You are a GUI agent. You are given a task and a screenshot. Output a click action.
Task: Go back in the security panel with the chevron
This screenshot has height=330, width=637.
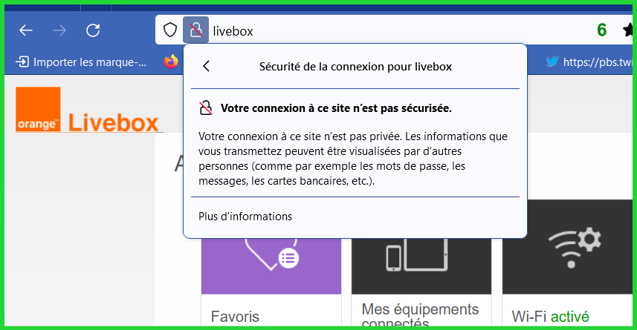tap(207, 66)
